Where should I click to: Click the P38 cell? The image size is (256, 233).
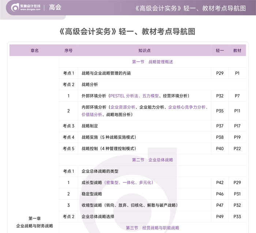pyautogui.click(x=220, y=137)
